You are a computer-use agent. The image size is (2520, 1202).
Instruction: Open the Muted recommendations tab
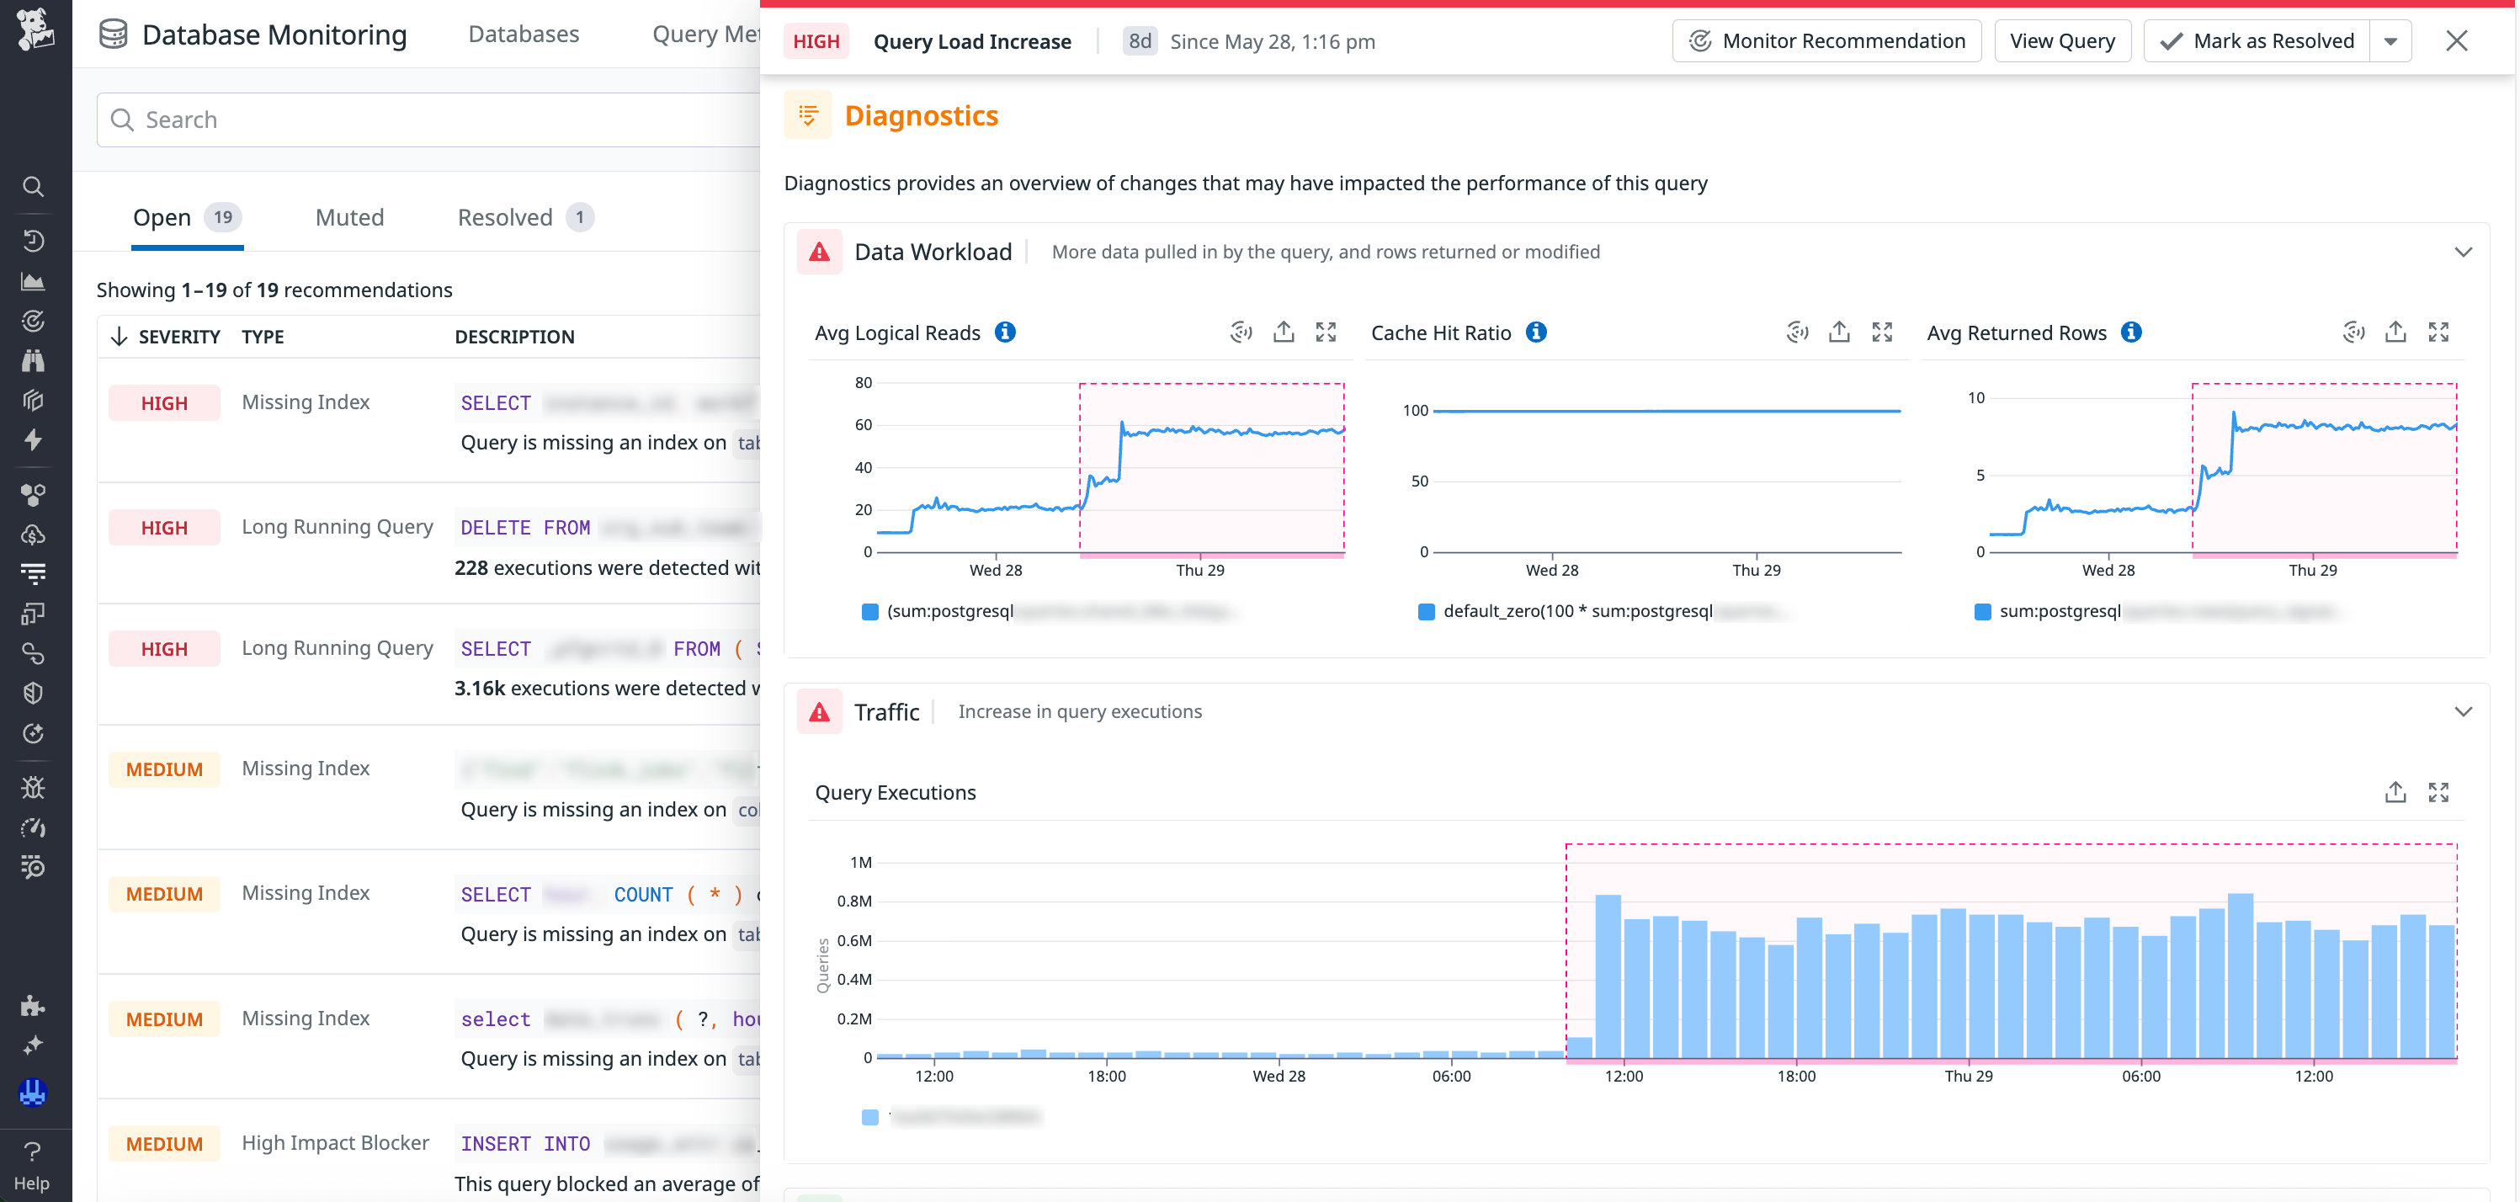[349, 217]
